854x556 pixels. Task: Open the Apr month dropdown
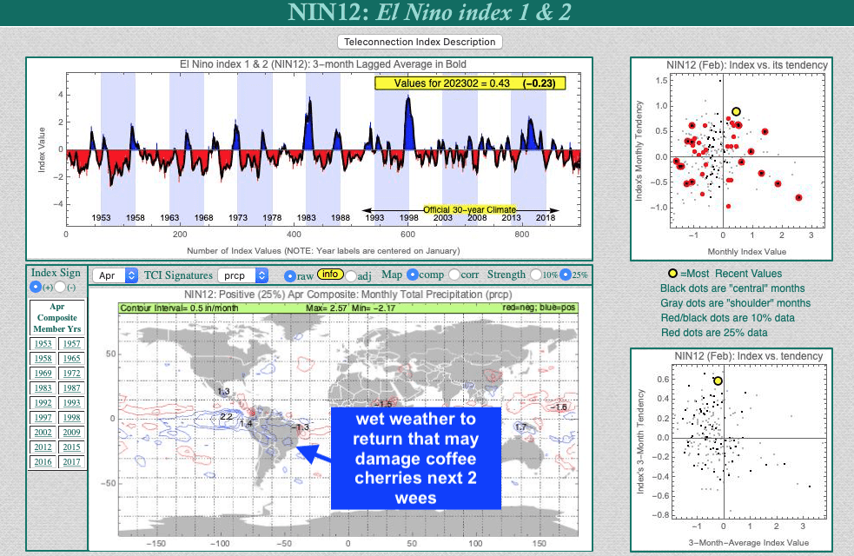(x=116, y=275)
